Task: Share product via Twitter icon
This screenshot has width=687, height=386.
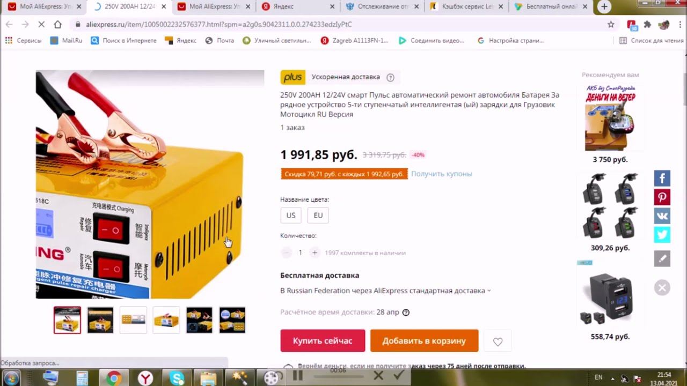Action: pos(662,234)
